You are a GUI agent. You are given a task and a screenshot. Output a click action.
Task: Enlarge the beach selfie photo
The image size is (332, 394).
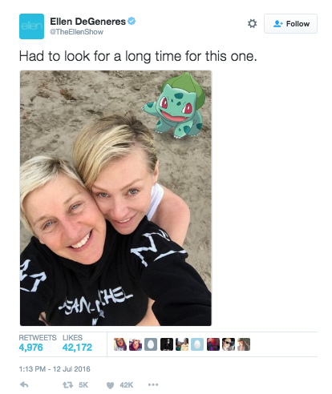tap(115, 198)
